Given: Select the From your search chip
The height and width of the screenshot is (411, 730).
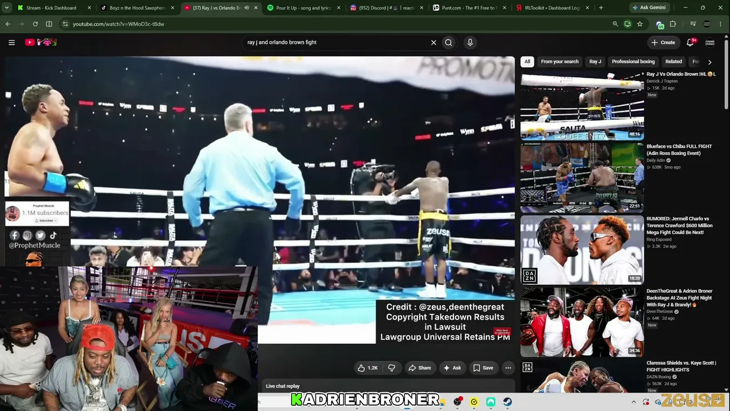Looking at the screenshot, I should pos(559,62).
